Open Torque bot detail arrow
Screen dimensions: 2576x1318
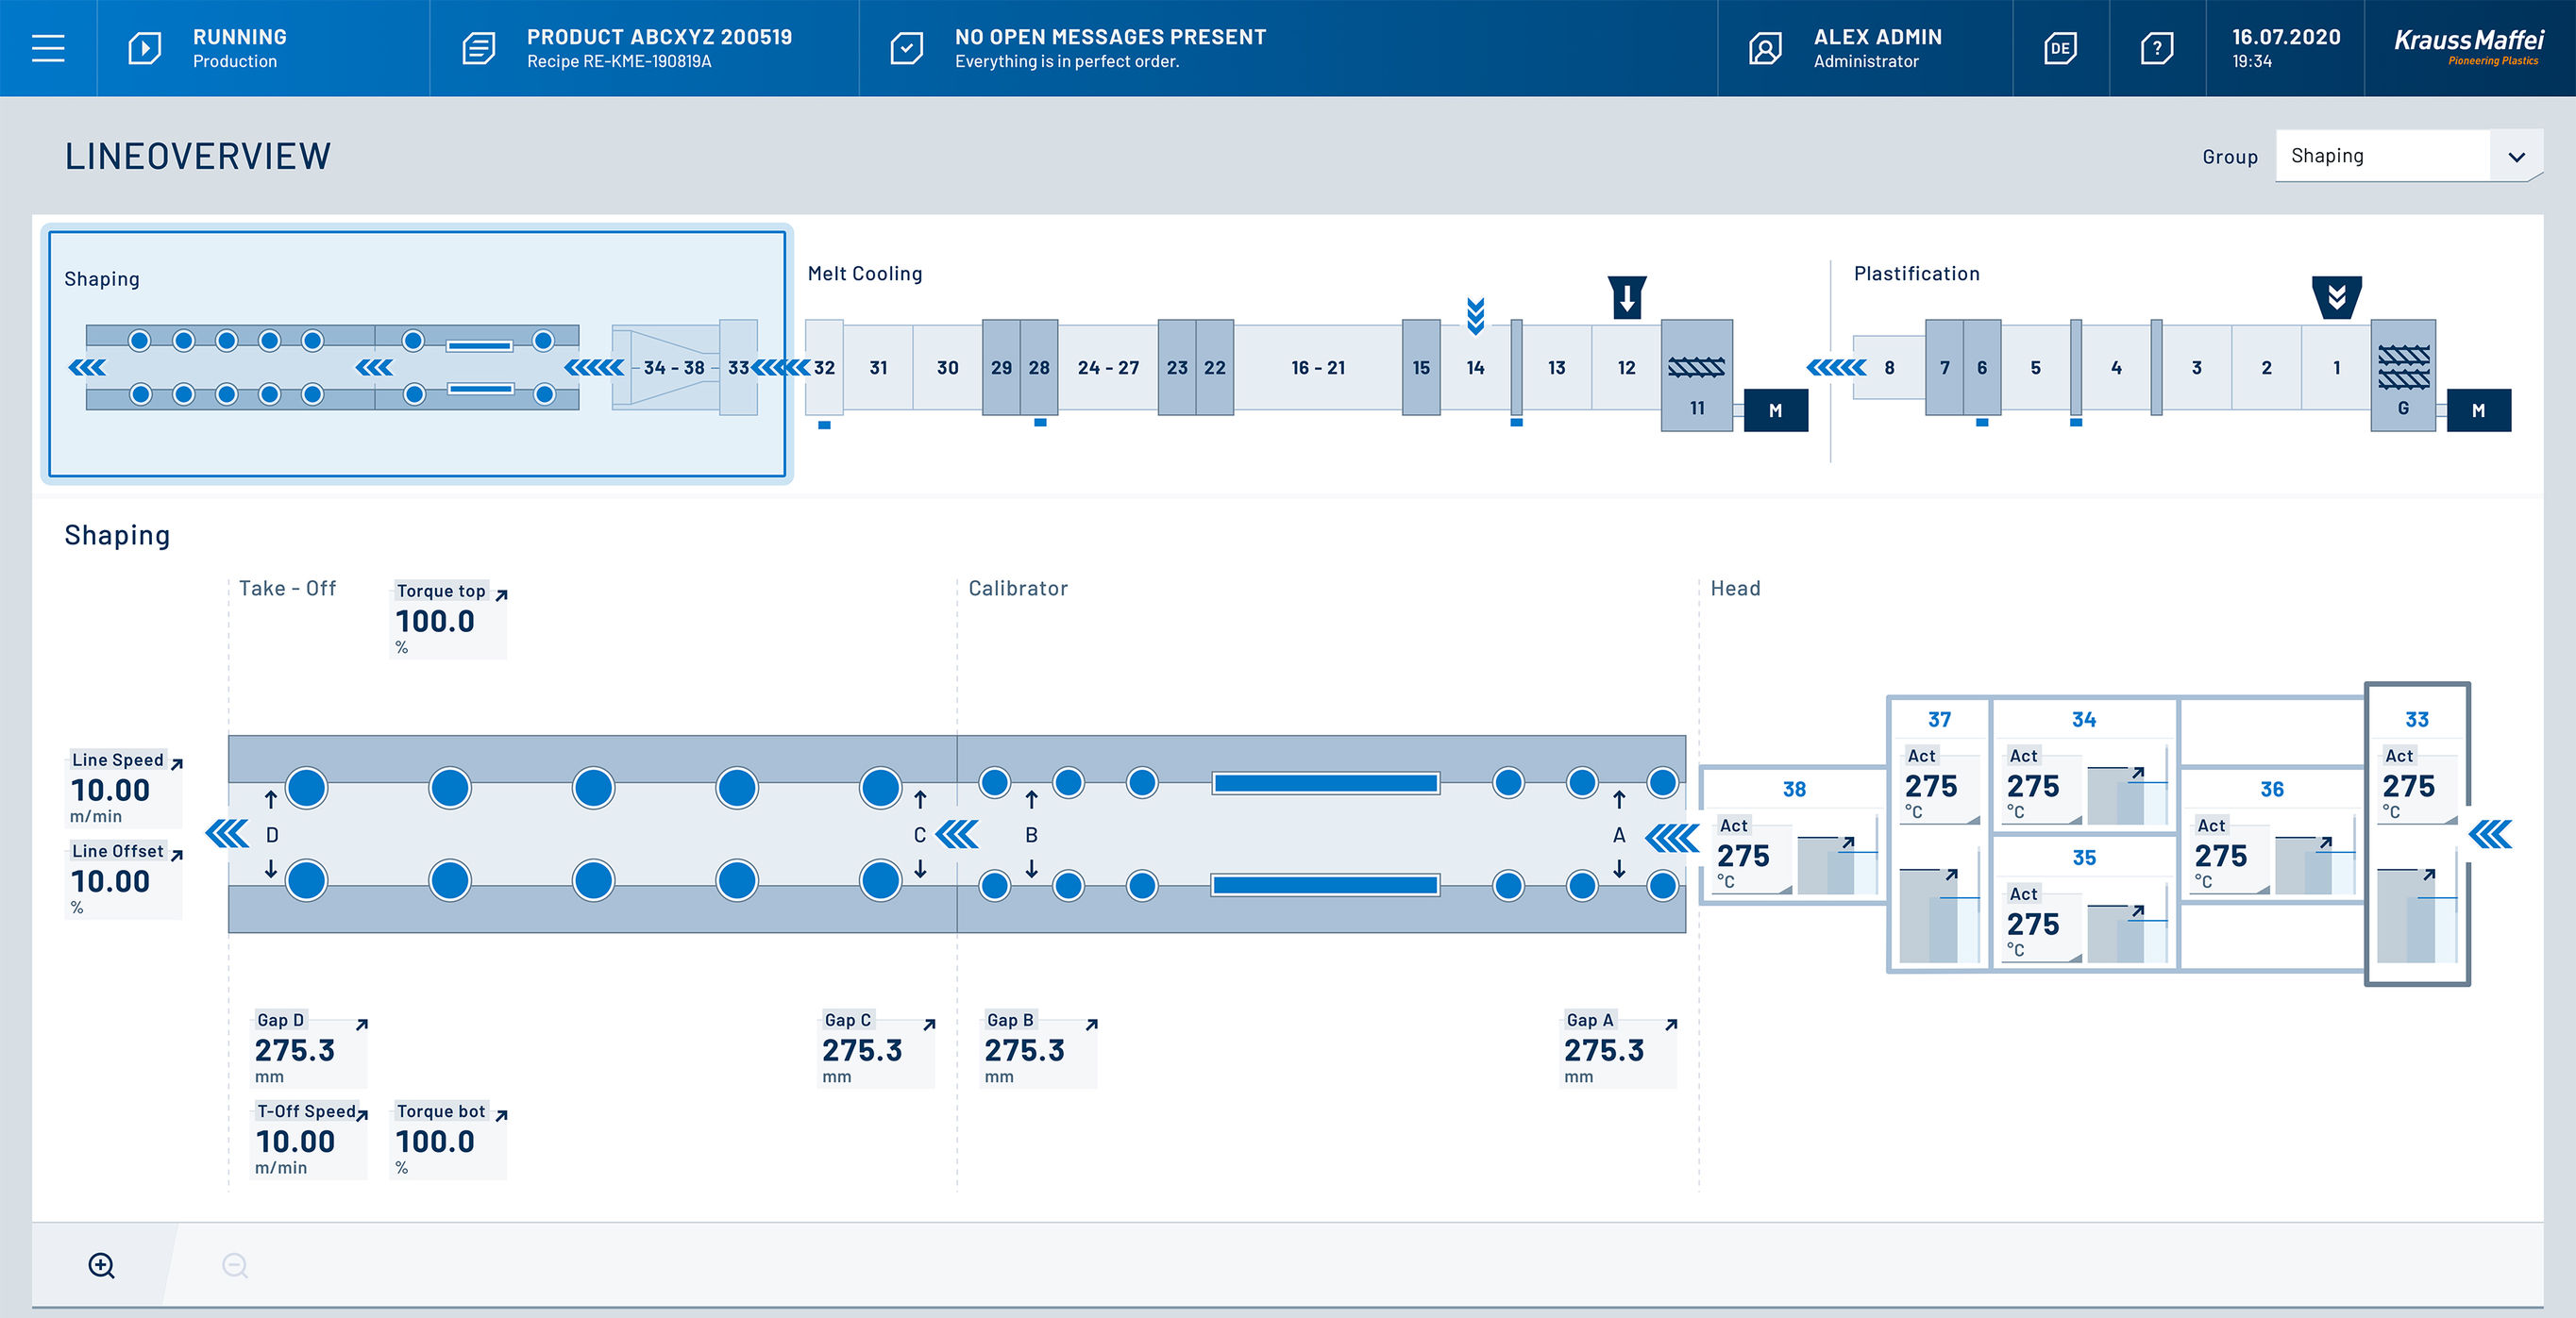pyautogui.click(x=502, y=1115)
